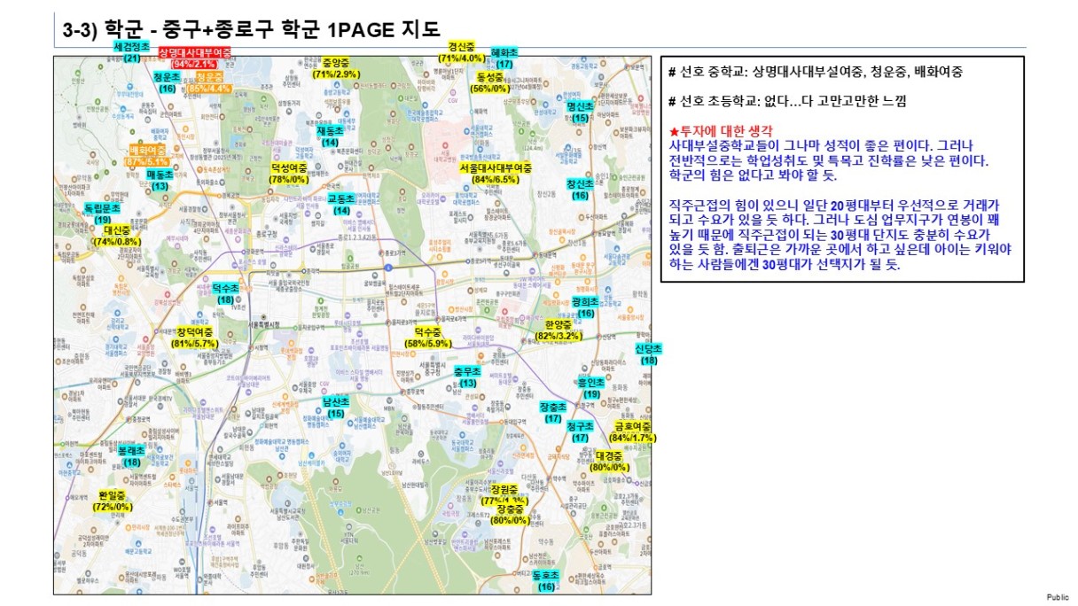Image resolution: width=1078 pixels, height=606 pixels.
Task: Click the 재동초 (14) school label
Action: [330, 136]
